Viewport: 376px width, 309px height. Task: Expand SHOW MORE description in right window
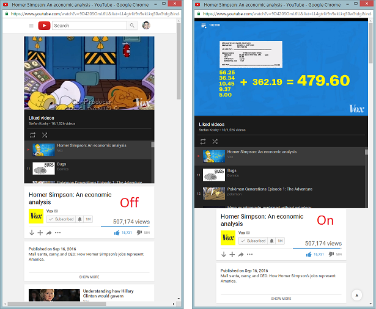click(x=281, y=299)
